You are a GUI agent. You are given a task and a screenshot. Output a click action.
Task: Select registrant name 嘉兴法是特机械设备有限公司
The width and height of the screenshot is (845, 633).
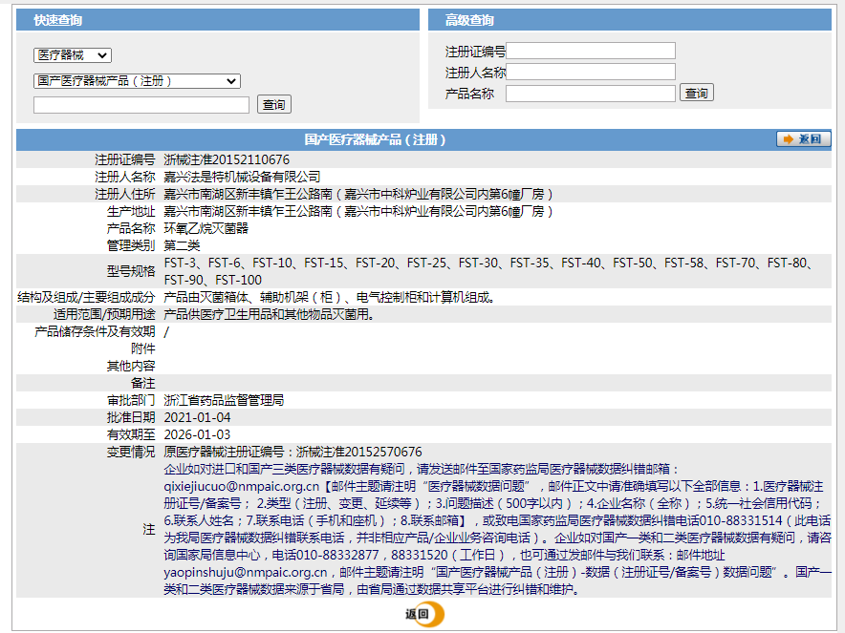coord(242,177)
